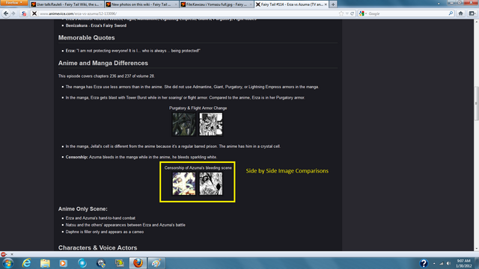This screenshot has height=269, width=479.
Task: Open the Flight armor manga thumbnail
Action: coord(211,124)
